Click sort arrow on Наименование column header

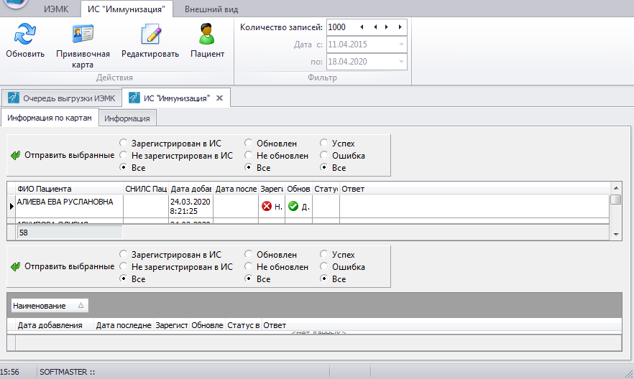coord(80,306)
